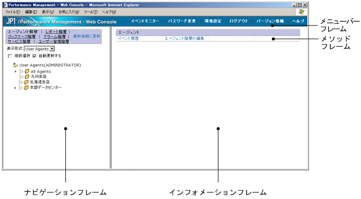361x199 pixels.
Task: Open the ヘルプ(H) browser menu
Action: click(x=109, y=12)
